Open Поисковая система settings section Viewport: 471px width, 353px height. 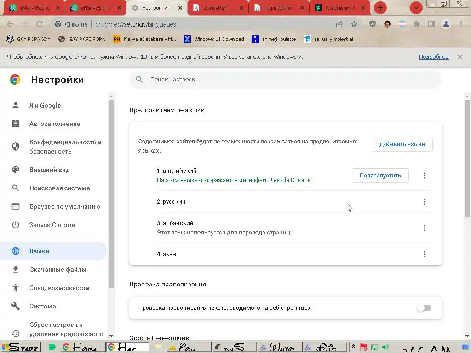(x=53, y=188)
